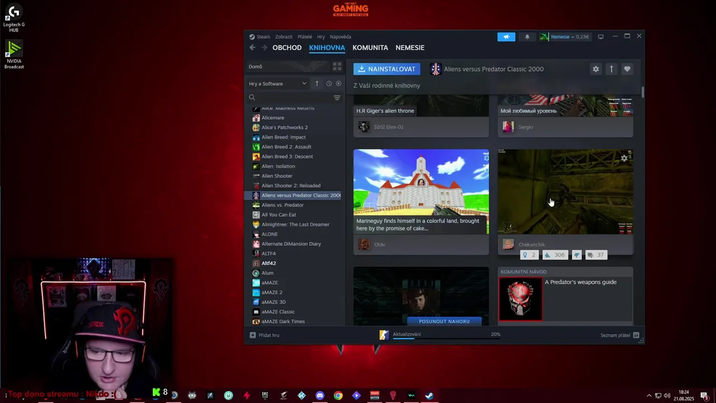The height and width of the screenshot is (403, 716).
Task: Open the Přátelé menu
Action: click(305, 37)
